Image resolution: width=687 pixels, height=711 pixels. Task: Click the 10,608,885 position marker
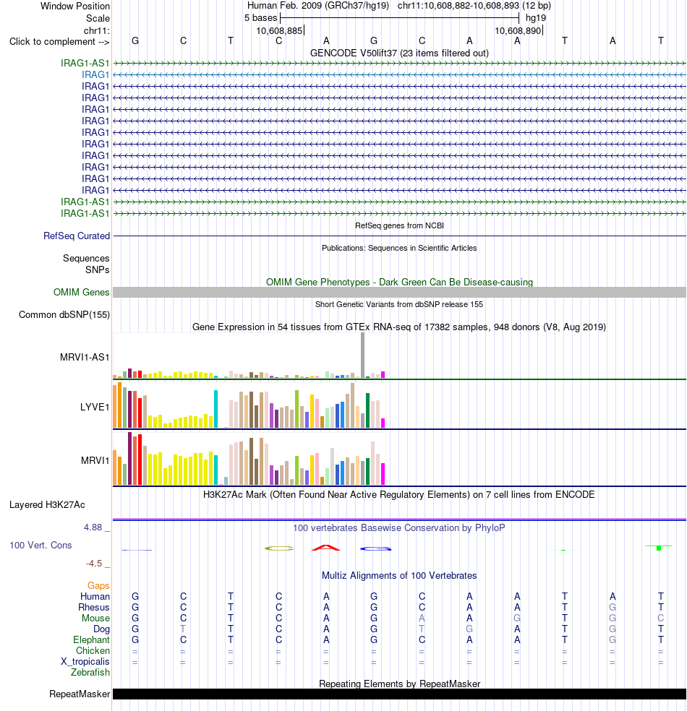coord(280,31)
